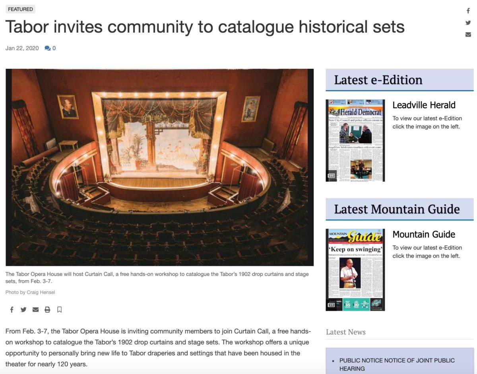Open the PUBLIC NOTICE joint public hearing item

pos(397,364)
